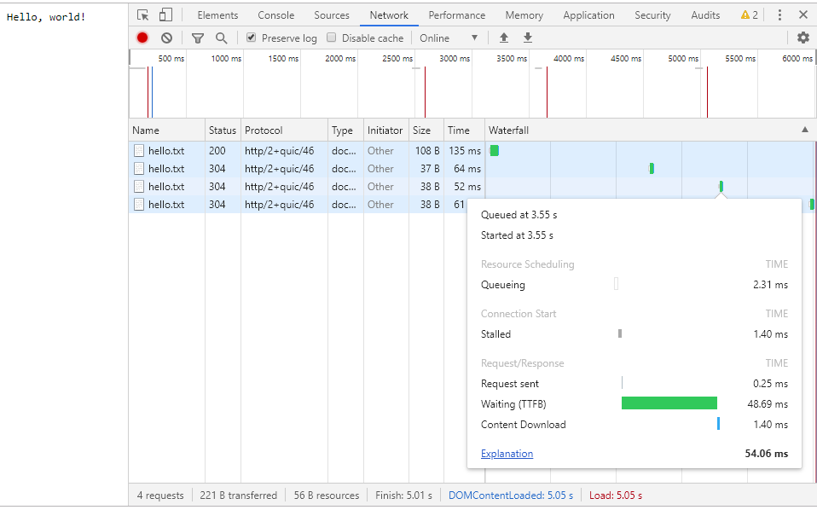
Task: Click the waterfall bar of the 64 ms request
Action: 652,168
